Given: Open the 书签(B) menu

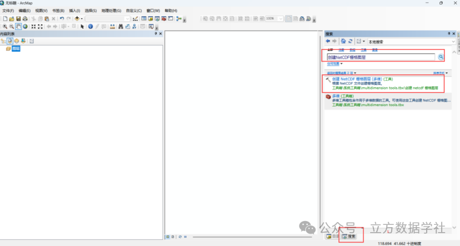Looking at the screenshot, I should point(58,11).
